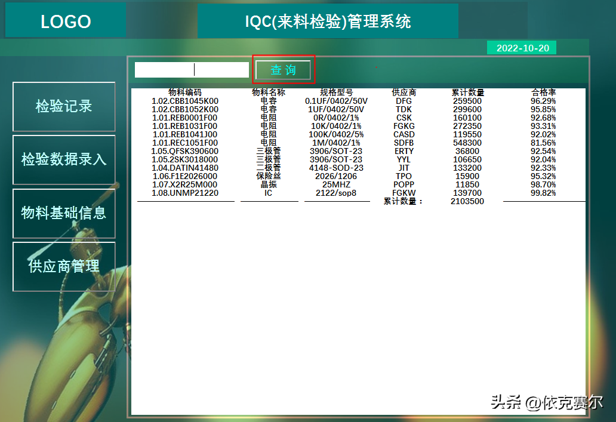Click the 累计数量 column header
This screenshot has width=616, height=422.
[467, 93]
